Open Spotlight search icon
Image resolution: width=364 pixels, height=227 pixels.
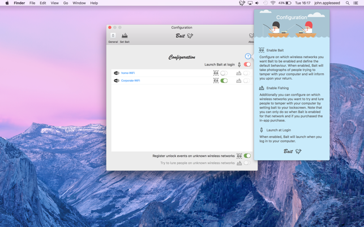pyautogui.click(x=348, y=3)
